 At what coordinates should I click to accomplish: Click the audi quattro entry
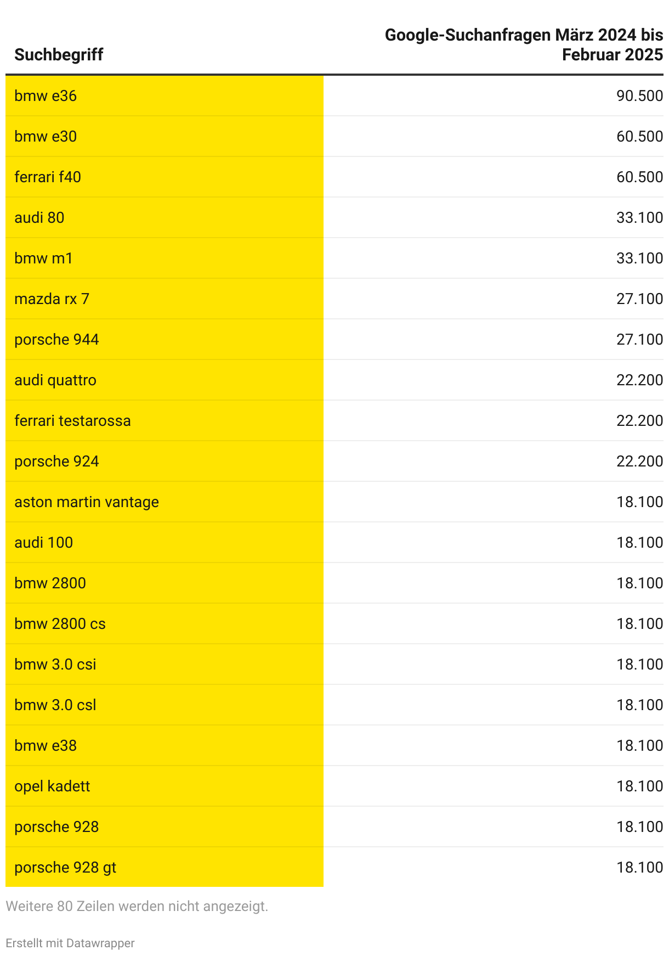[55, 380]
